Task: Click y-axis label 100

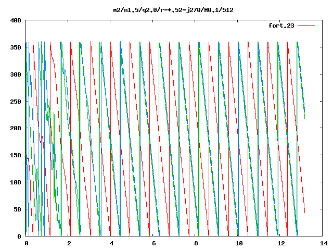Action: coord(16,182)
